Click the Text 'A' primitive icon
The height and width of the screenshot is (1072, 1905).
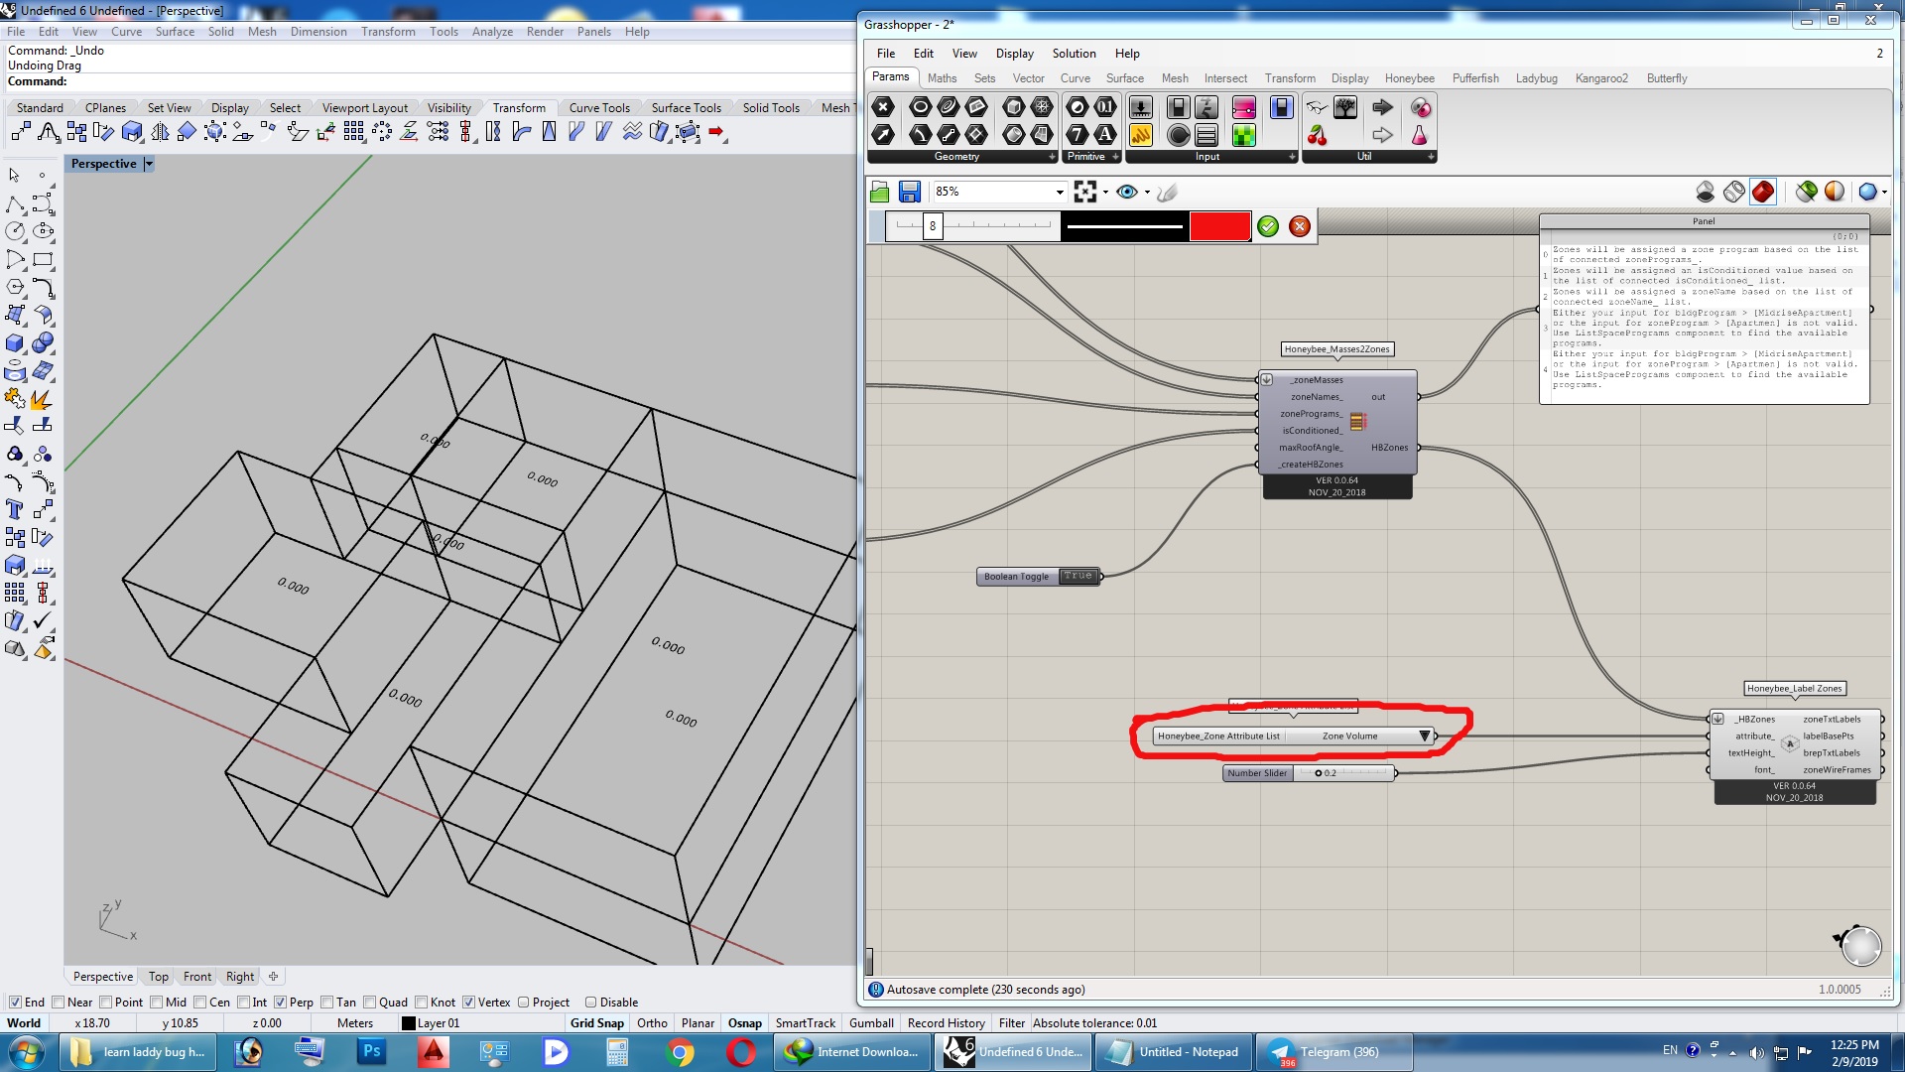[x=1105, y=134]
